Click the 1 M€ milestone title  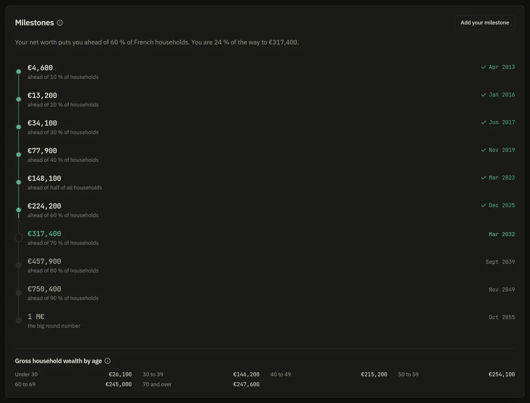click(x=36, y=316)
